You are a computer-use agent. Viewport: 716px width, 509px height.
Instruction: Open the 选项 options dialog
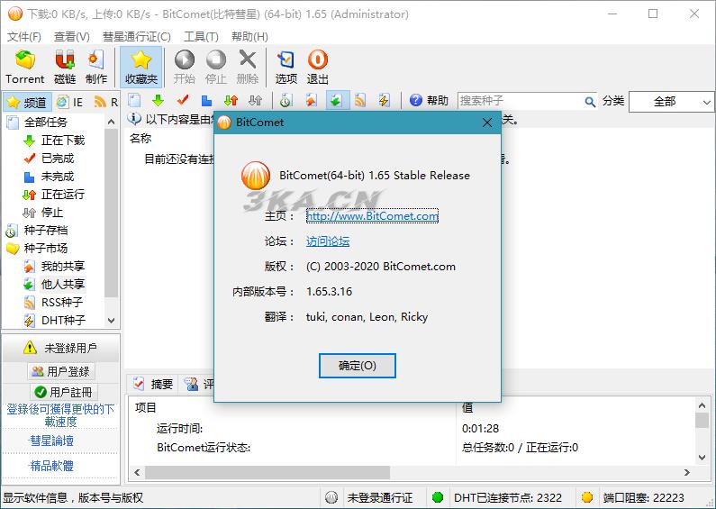click(286, 67)
